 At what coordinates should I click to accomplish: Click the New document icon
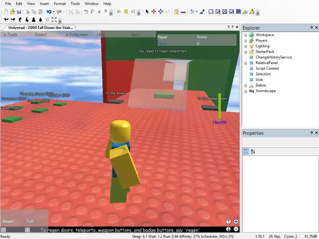[x=6, y=12]
